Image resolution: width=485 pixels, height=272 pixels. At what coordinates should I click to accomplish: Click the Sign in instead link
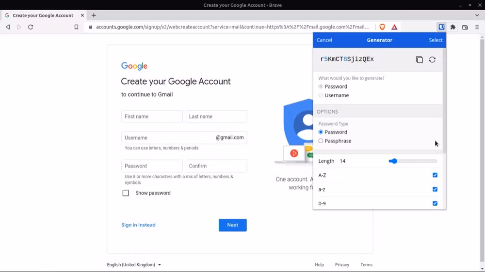(x=138, y=225)
